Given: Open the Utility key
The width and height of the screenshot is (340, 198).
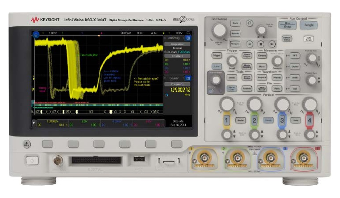Looking at the screenshot, I should [x=232, y=78].
